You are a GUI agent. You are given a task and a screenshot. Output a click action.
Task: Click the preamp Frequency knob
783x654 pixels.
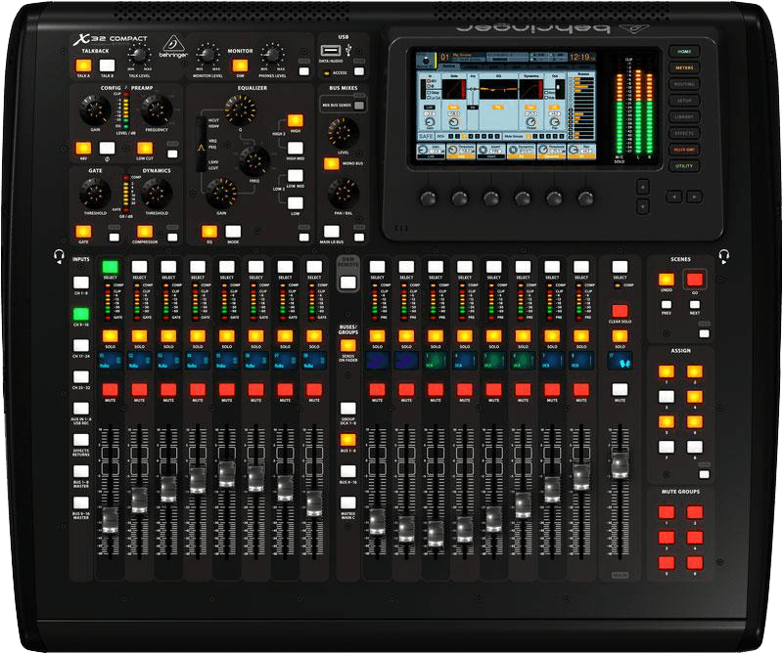[157, 110]
